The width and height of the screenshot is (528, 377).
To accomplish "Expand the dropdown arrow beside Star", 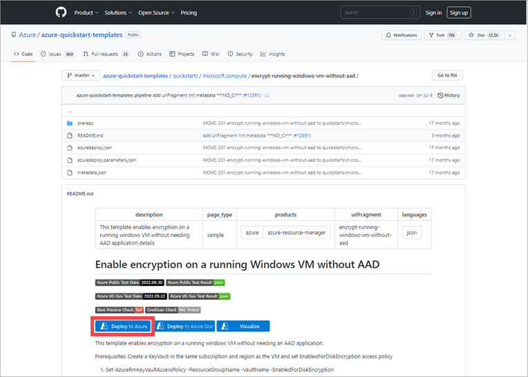I will click(x=510, y=35).
